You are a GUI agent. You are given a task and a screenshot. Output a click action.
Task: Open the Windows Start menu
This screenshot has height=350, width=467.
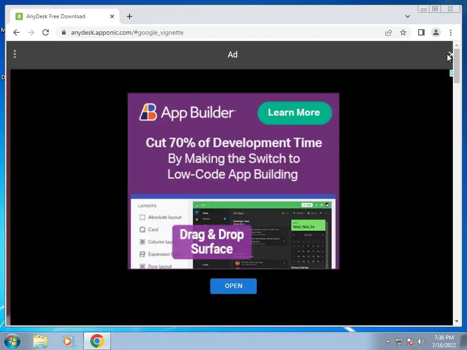tap(12, 341)
